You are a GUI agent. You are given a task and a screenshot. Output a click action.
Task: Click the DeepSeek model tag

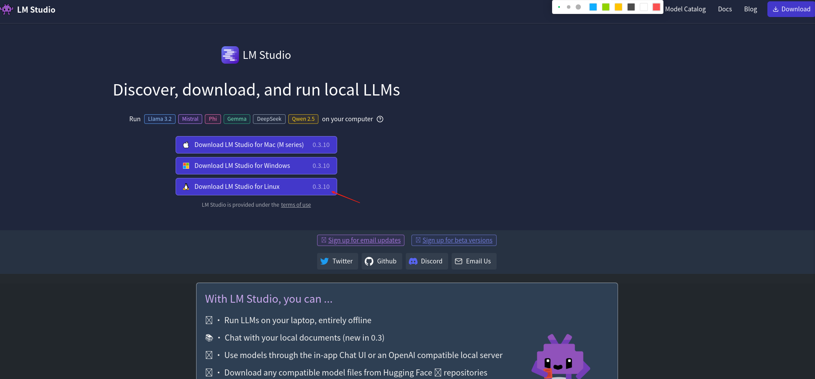coord(269,119)
